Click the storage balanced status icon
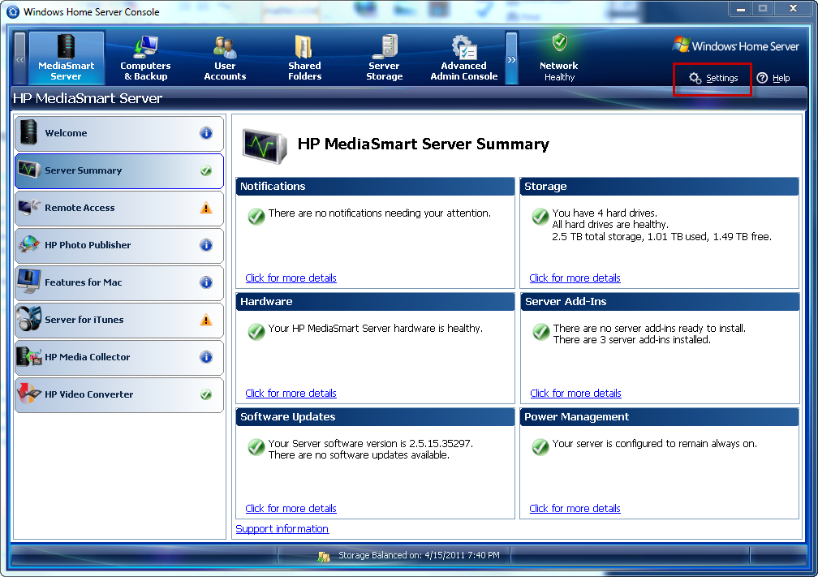The height and width of the screenshot is (577, 818). pyautogui.click(x=324, y=557)
